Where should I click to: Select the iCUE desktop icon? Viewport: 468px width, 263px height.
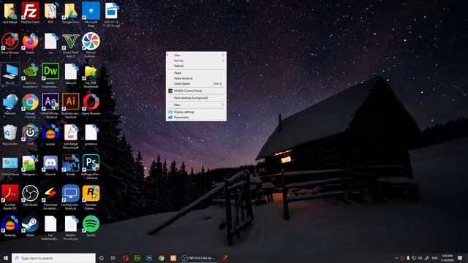point(30,134)
